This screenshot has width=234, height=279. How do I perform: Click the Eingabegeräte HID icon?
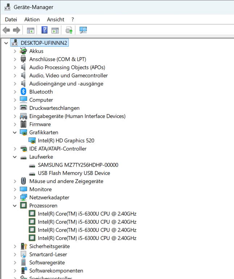click(24, 116)
